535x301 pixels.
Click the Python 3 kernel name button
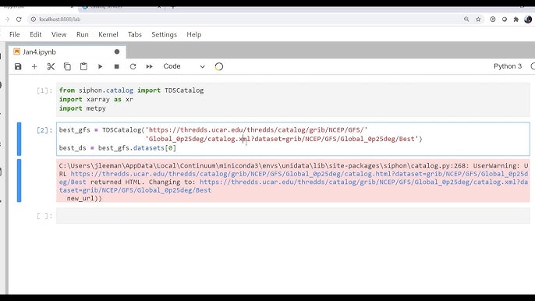coord(508,66)
